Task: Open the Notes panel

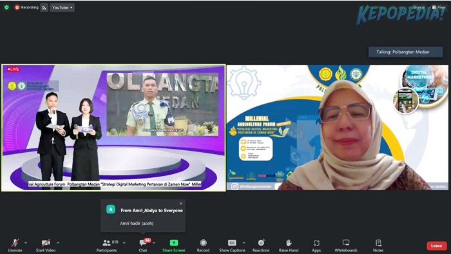Action: point(378,246)
